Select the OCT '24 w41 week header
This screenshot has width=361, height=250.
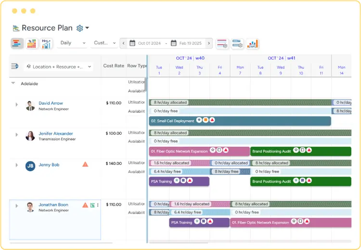pyautogui.click(x=281, y=58)
